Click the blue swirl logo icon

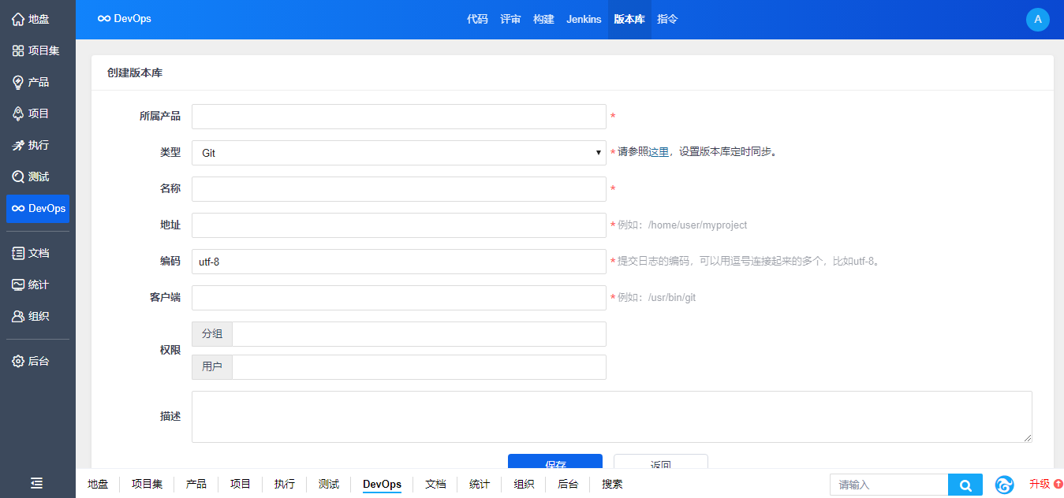pos(1004,485)
